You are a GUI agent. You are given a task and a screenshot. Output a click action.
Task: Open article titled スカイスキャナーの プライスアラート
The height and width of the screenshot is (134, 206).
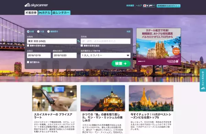click(53, 116)
